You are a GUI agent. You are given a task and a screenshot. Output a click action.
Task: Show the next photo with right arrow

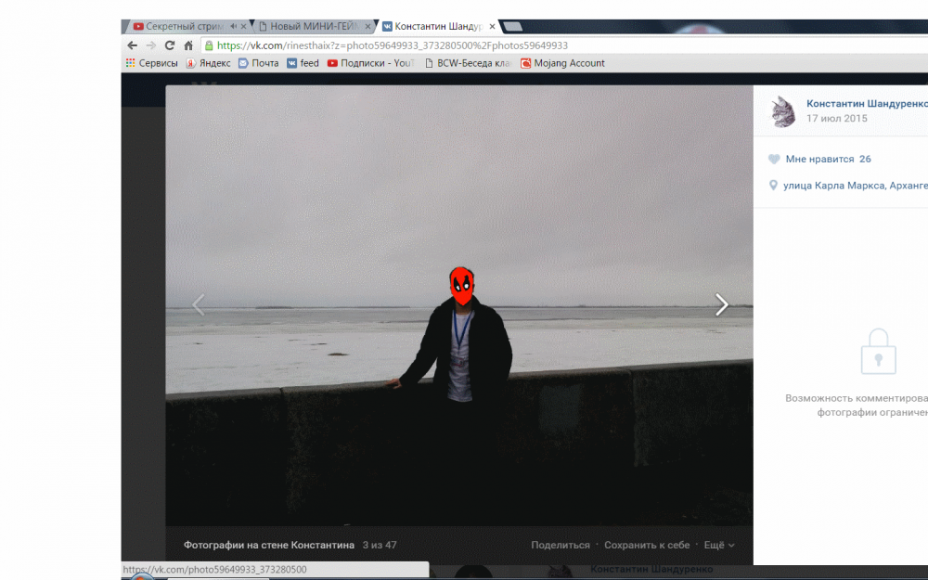[x=721, y=304]
